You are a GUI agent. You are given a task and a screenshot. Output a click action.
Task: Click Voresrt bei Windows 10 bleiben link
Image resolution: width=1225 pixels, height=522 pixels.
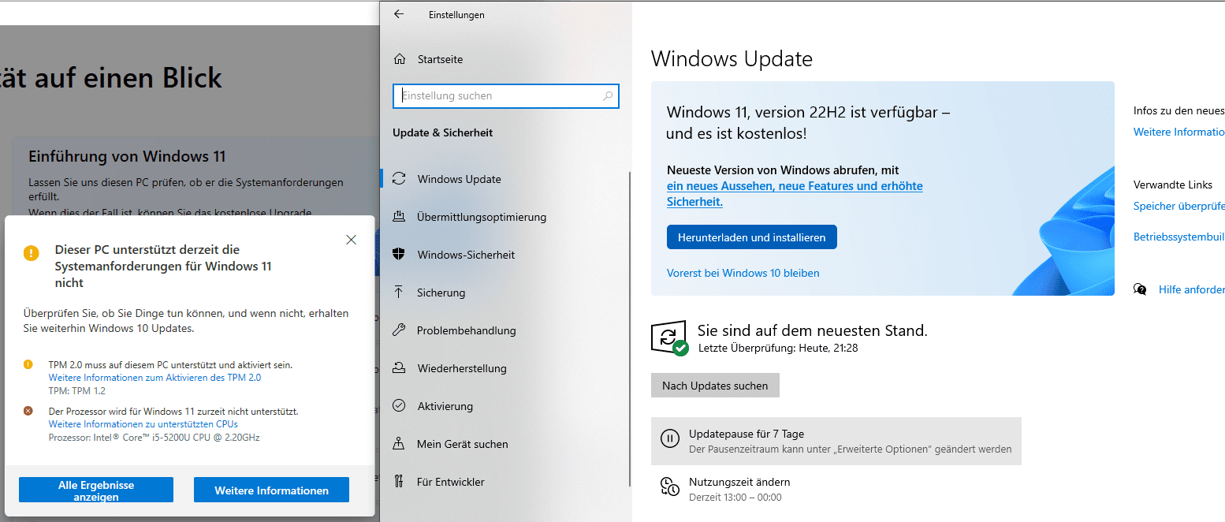point(743,273)
